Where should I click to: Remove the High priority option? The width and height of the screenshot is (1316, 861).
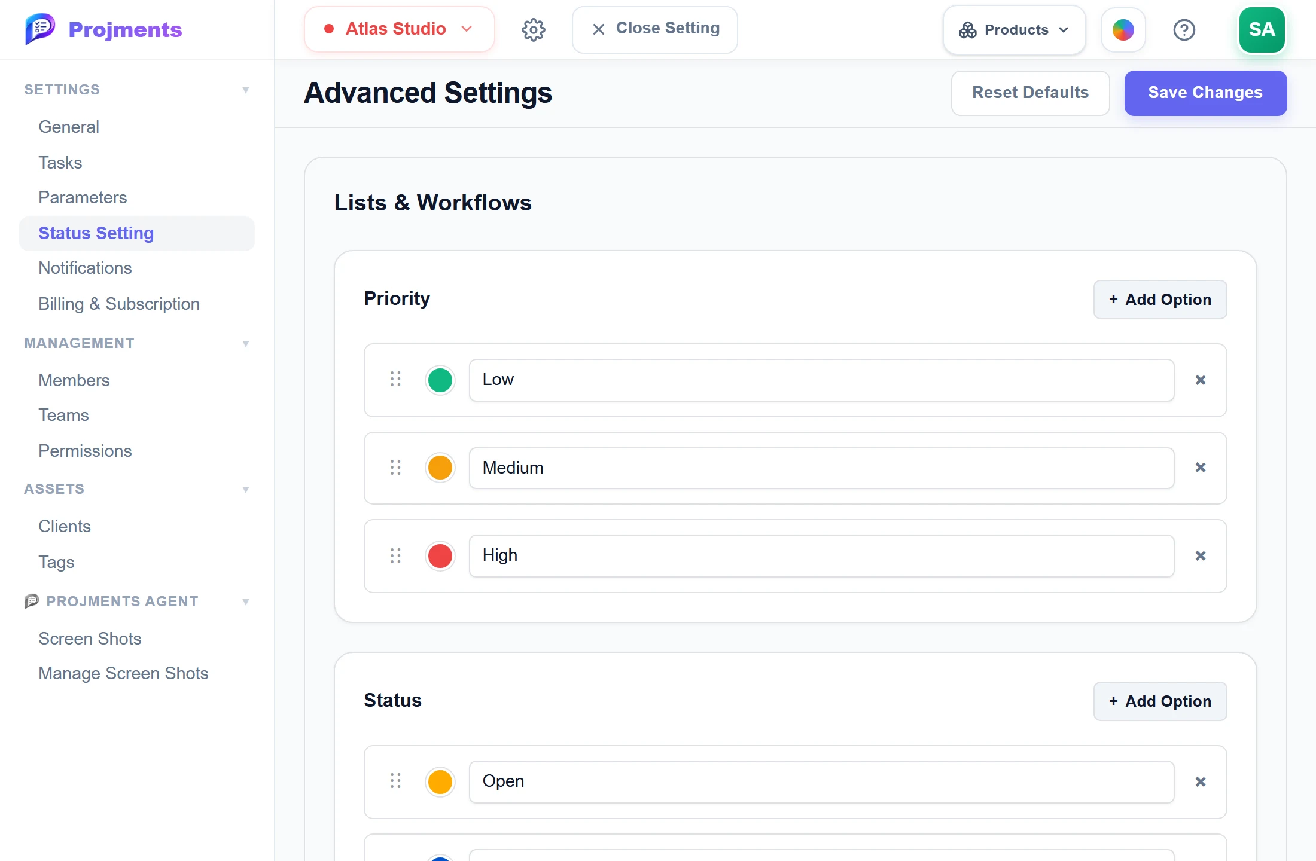pos(1200,556)
